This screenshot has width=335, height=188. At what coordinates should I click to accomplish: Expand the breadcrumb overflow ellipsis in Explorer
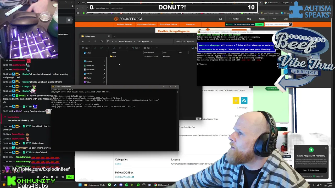tap(116, 41)
